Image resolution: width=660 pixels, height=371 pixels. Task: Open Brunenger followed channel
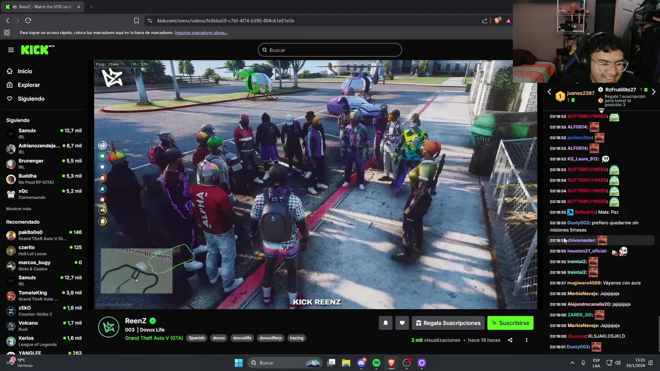(44, 163)
